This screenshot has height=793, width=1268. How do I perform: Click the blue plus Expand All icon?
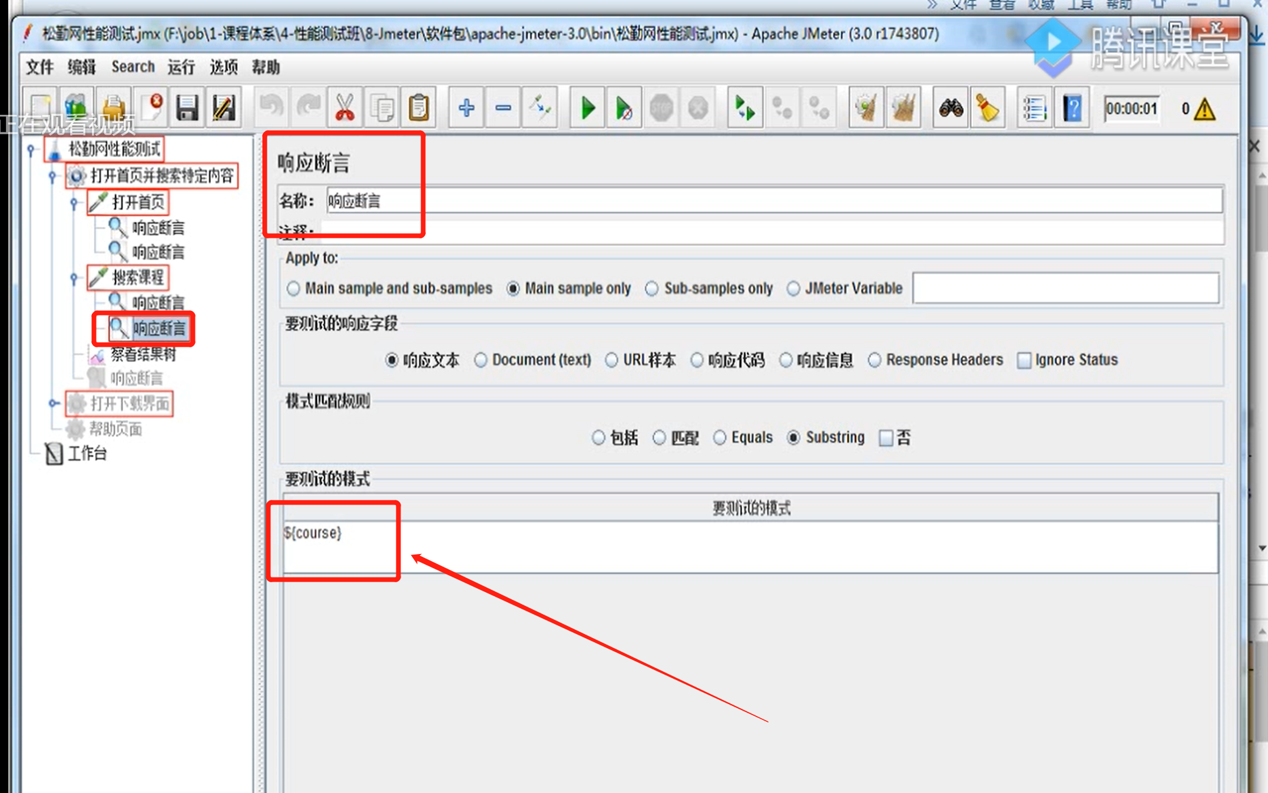tap(466, 108)
